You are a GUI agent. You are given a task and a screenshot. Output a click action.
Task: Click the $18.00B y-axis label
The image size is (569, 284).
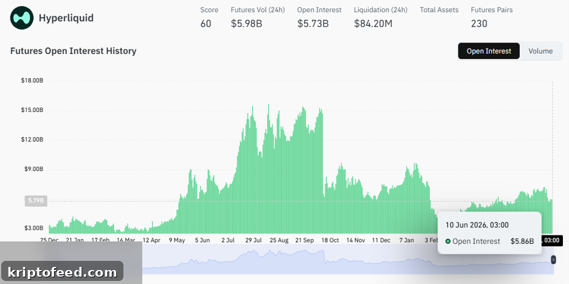point(32,81)
